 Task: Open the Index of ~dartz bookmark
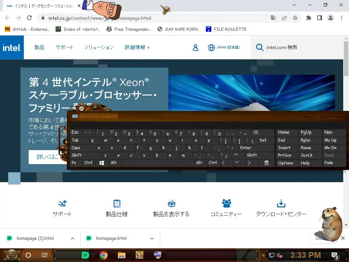[78, 29]
